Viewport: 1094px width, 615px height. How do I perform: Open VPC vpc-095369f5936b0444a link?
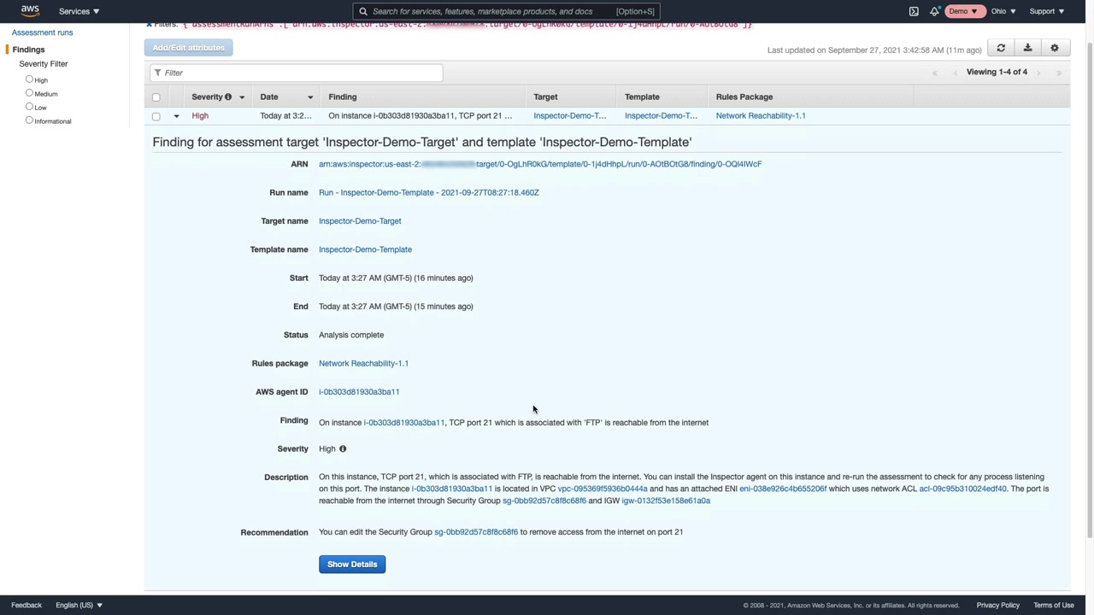click(603, 489)
